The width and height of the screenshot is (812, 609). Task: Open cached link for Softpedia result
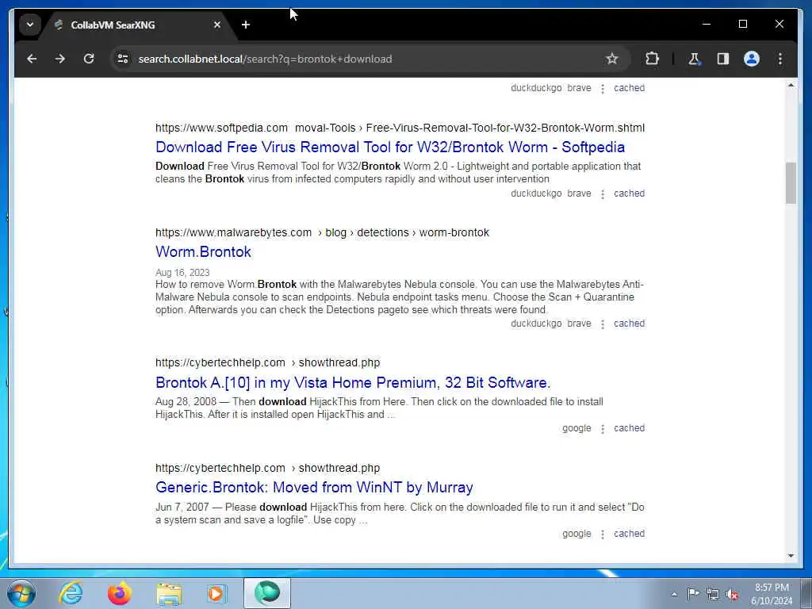click(x=629, y=193)
